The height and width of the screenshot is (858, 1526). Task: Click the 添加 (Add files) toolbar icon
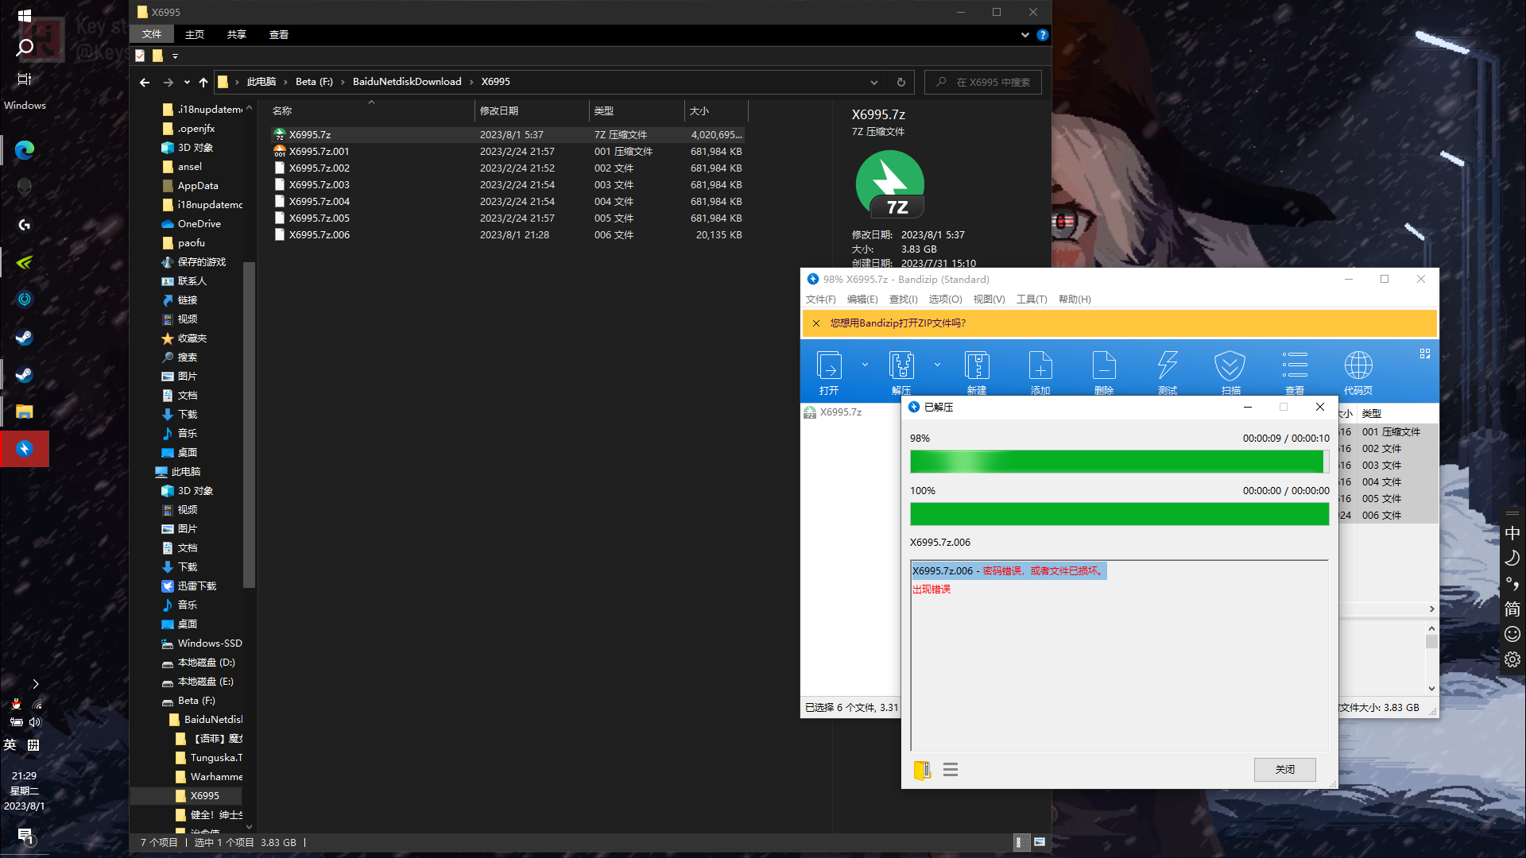coord(1040,366)
